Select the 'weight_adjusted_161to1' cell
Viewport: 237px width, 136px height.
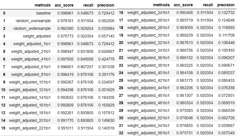(30, 105)
